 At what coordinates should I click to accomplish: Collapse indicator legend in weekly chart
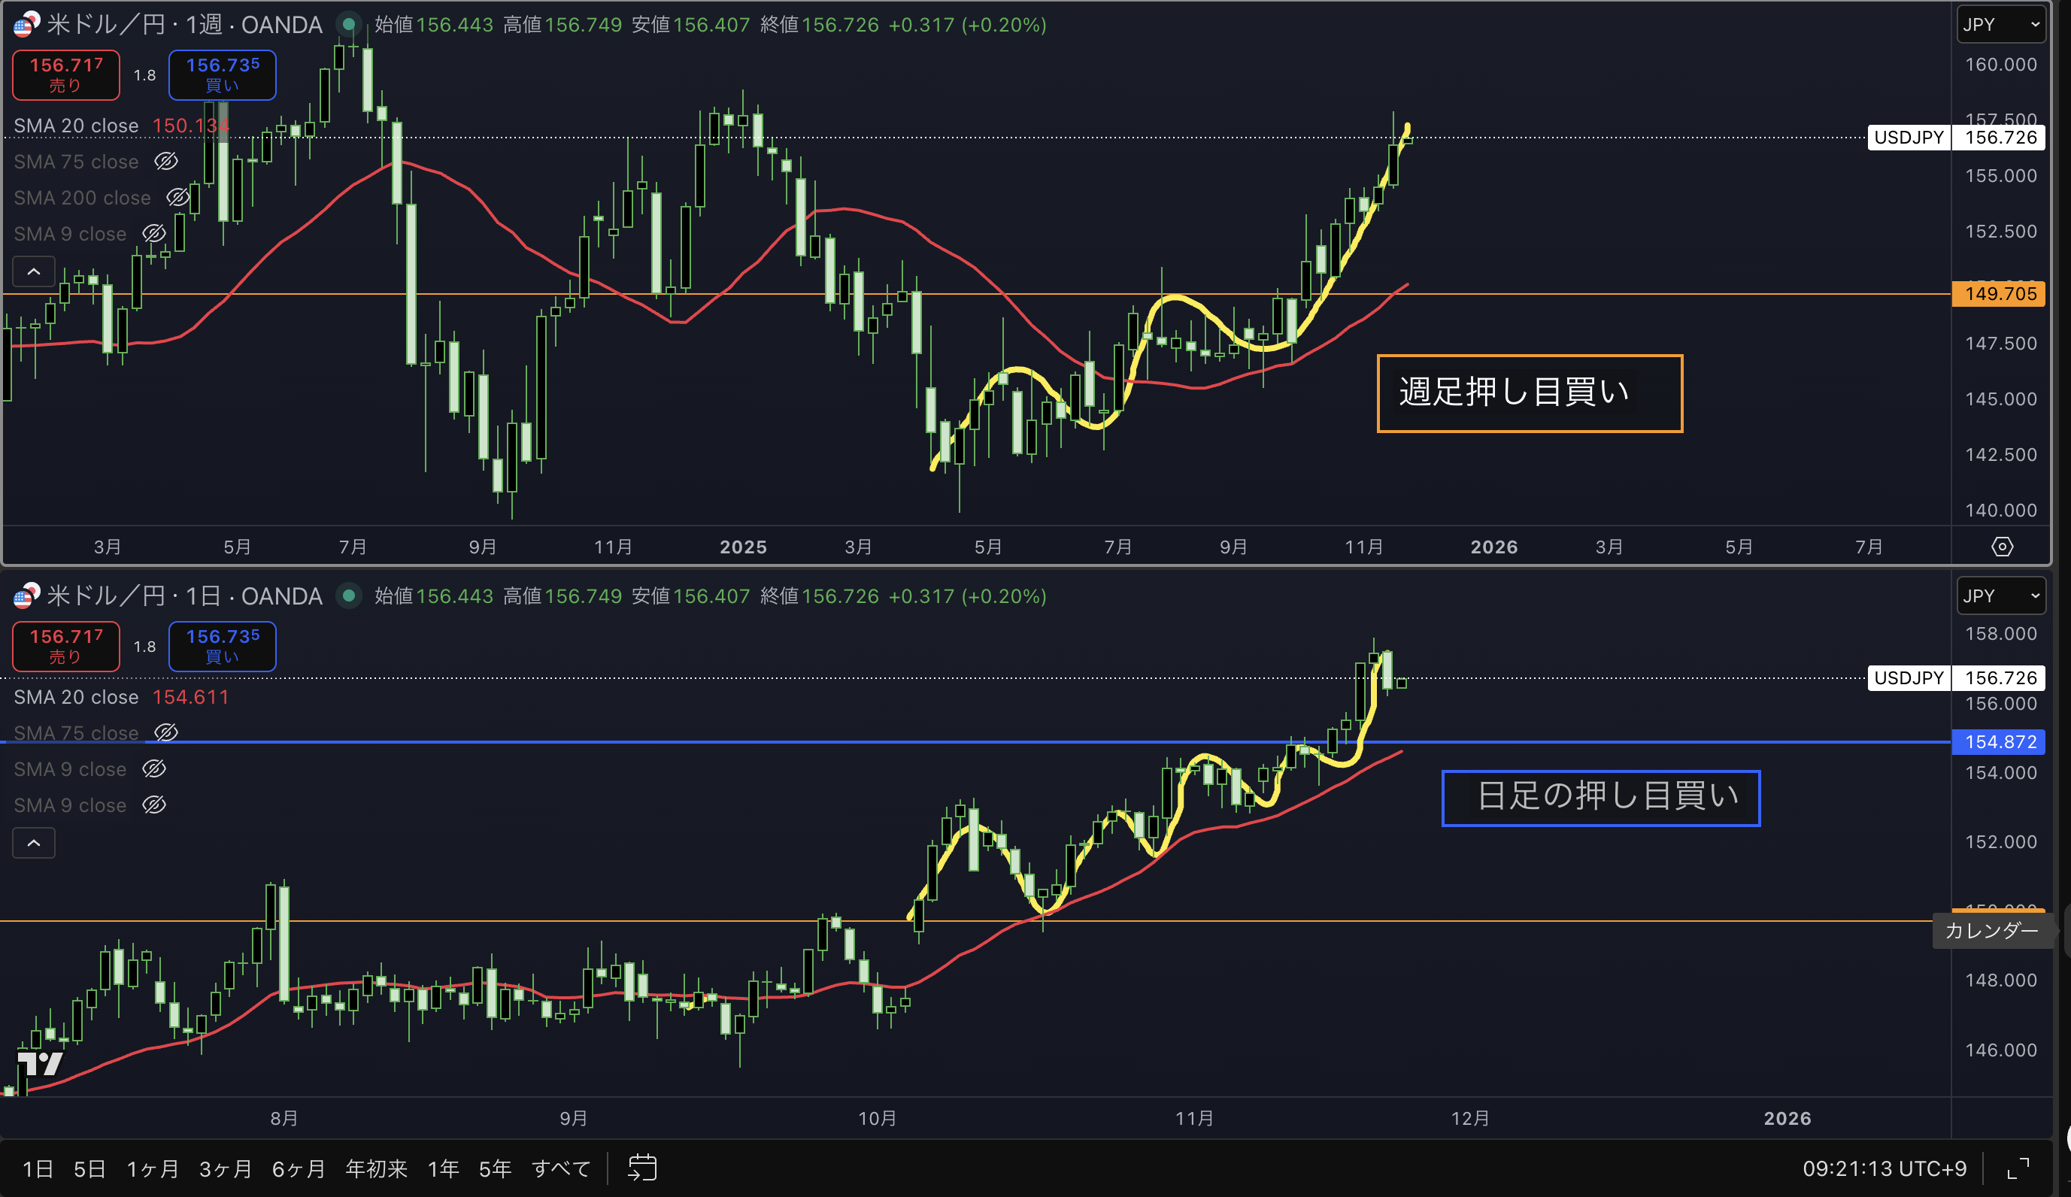point(34,271)
